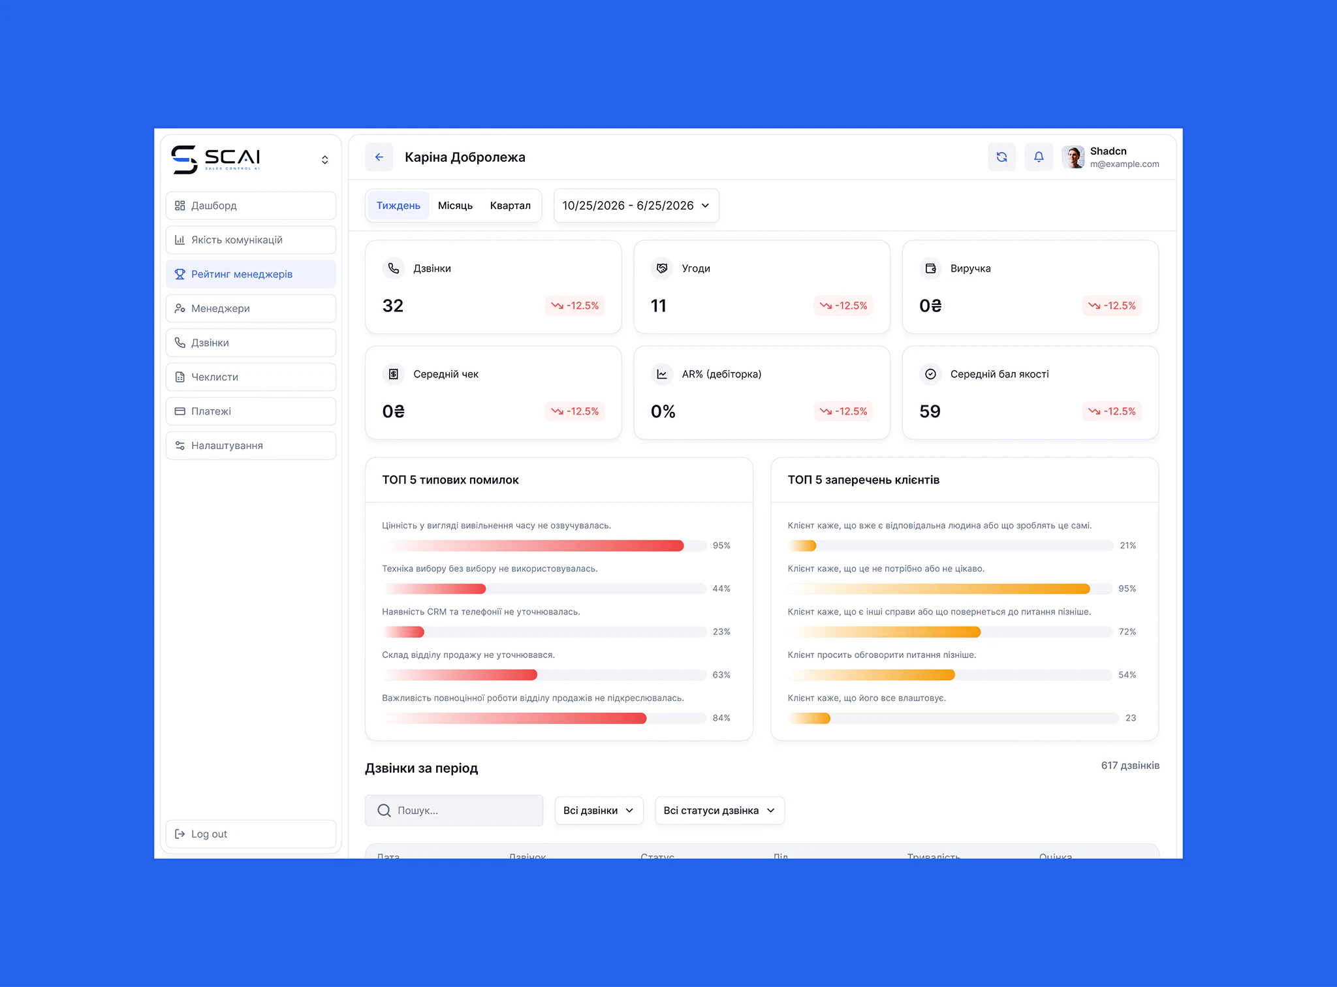Click the back arrow button
This screenshot has width=1337, height=987.
tap(379, 157)
